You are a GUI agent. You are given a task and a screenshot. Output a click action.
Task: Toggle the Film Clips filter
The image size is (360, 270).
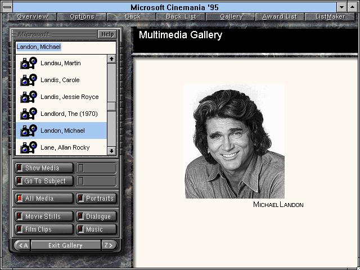pos(44,229)
